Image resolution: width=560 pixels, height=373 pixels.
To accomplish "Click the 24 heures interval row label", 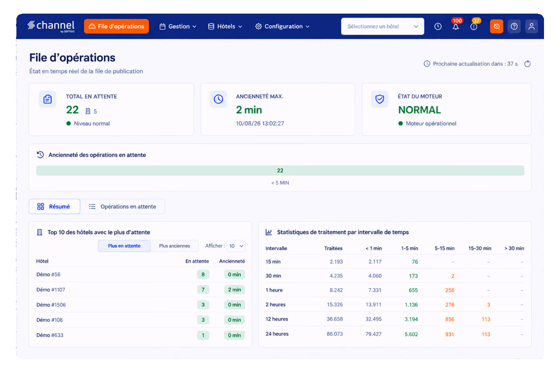I will point(277,334).
